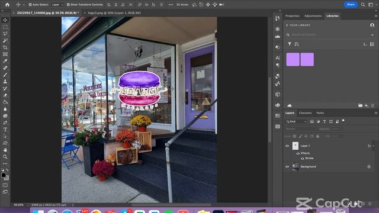Open the Home screen icon
Image resolution: width=379 pixels, height=213 pixels.
tap(7, 4)
